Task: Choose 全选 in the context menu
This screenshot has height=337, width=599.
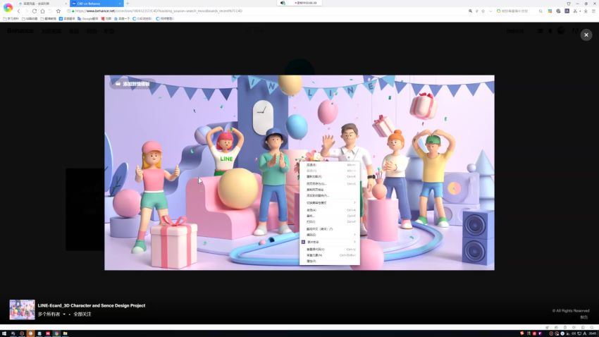Action: 329,210
